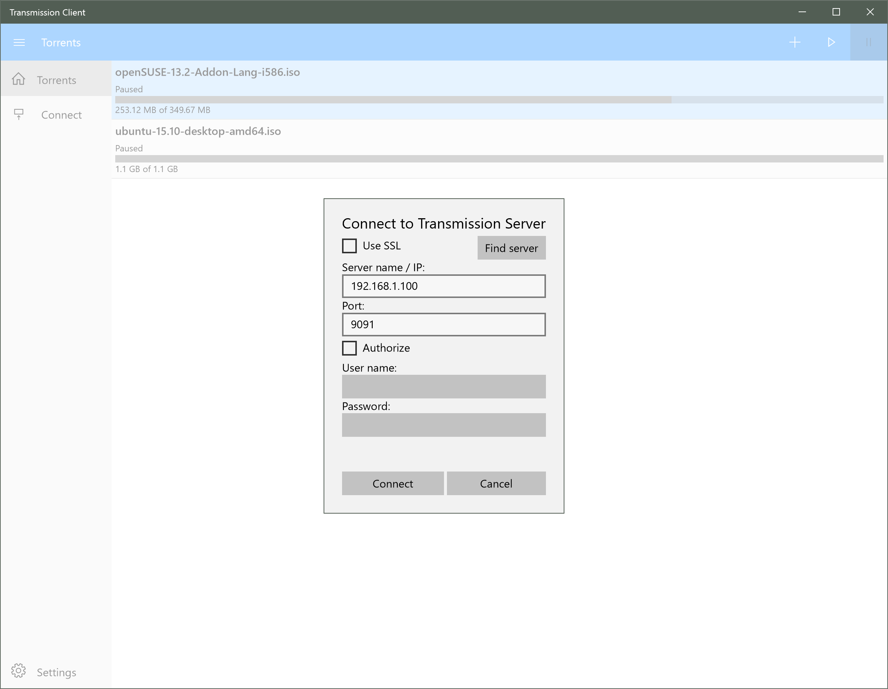Click the pause torrent icon
The width and height of the screenshot is (888, 689).
[x=868, y=42]
